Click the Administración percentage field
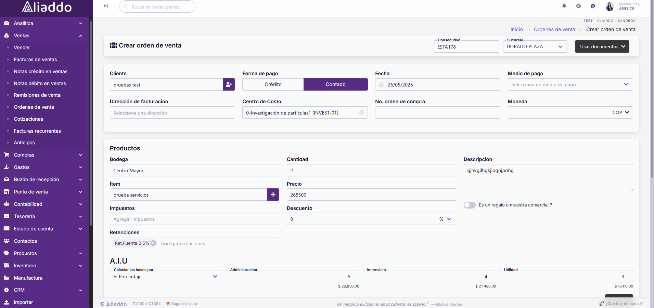 click(x=292, y=276)
